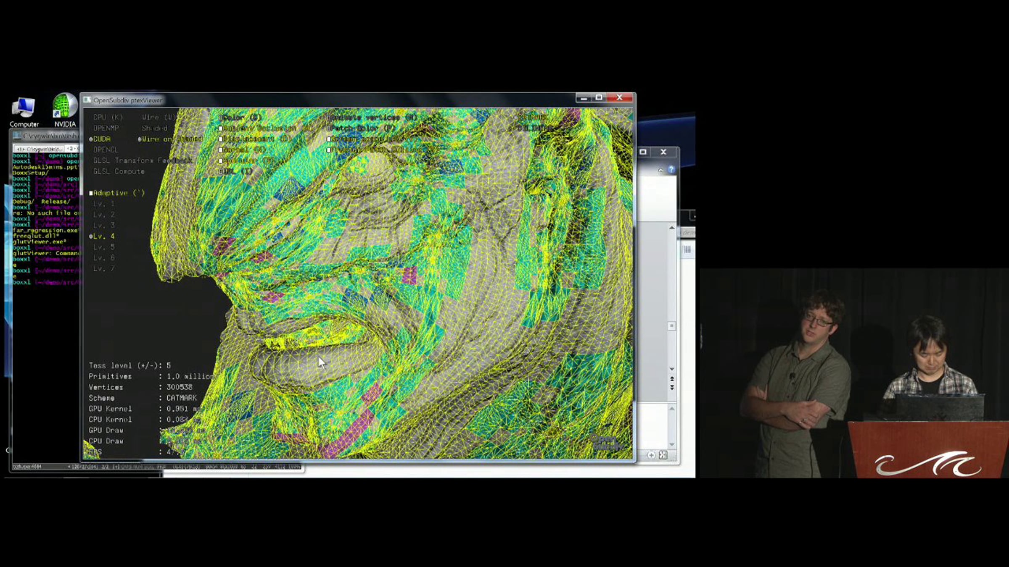Select the OPENCL kernel option
Viewport: 1009px width, 567px height.
click(106, 150)
